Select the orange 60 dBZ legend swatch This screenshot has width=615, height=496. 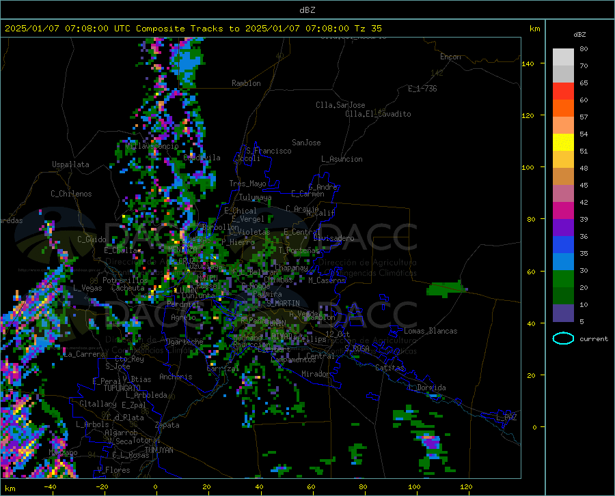[x=563, y=108]
